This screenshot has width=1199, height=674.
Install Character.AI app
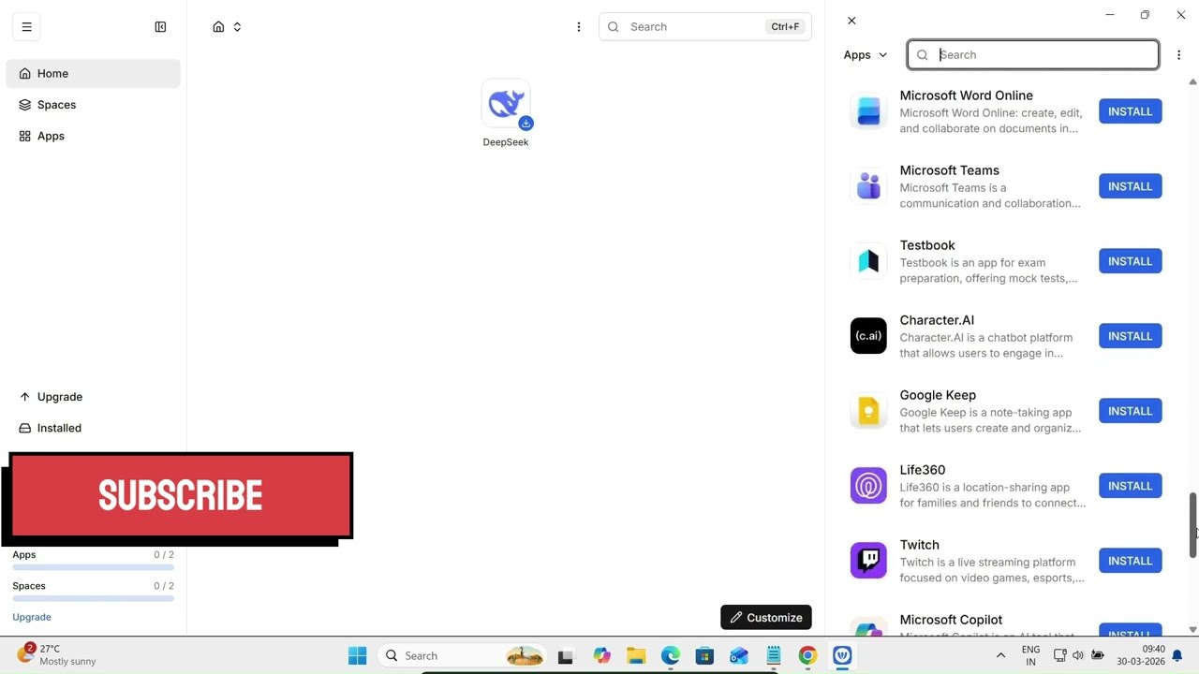(1131, 336)
